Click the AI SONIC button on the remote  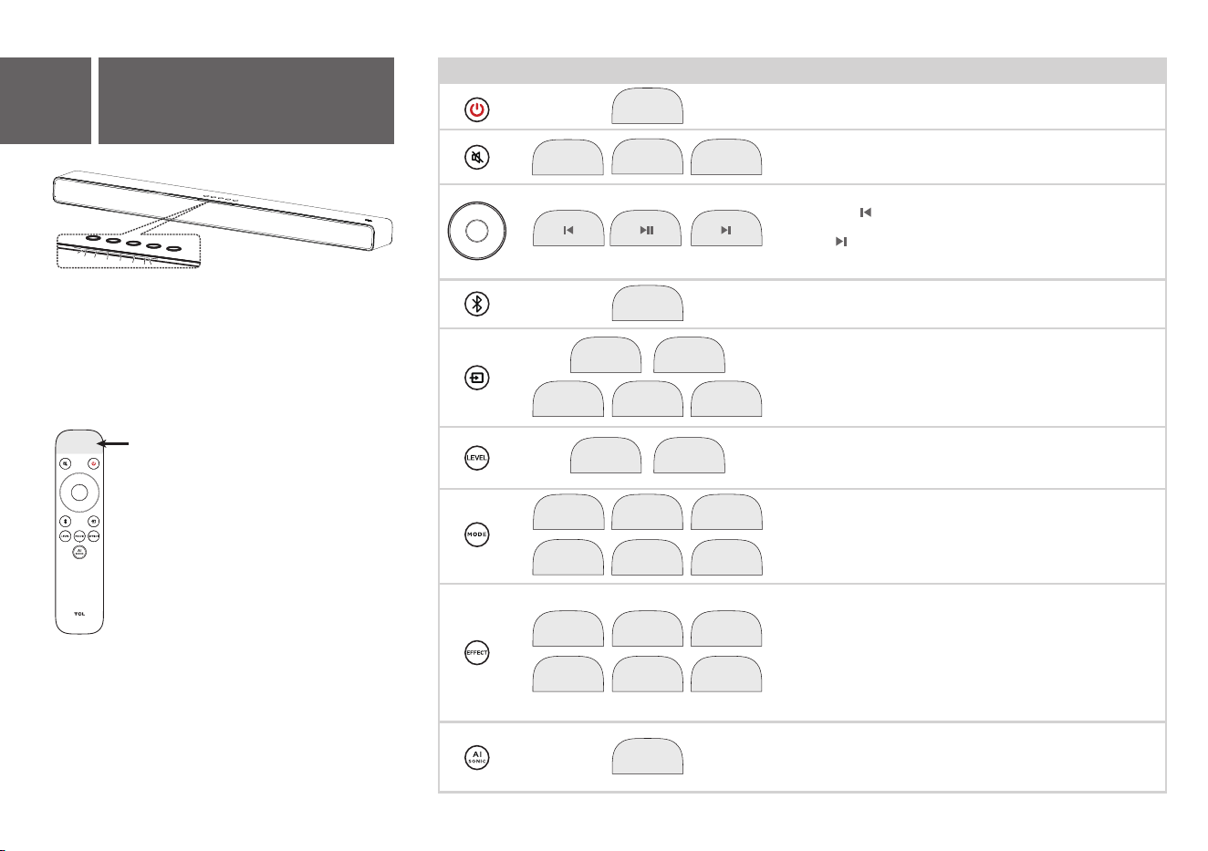coord(79,552)
